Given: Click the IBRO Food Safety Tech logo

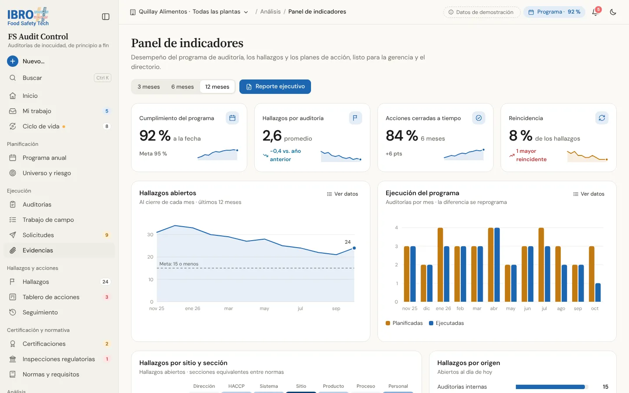Looking at the screenshot, I should [28, 17].
